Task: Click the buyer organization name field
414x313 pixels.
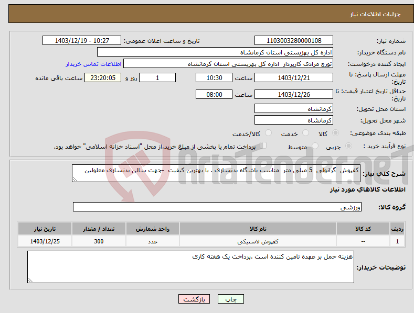Action: [x=215, y=52]
